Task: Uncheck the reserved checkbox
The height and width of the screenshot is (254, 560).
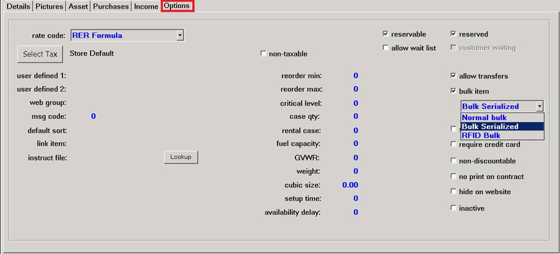Action: [453, 34]
